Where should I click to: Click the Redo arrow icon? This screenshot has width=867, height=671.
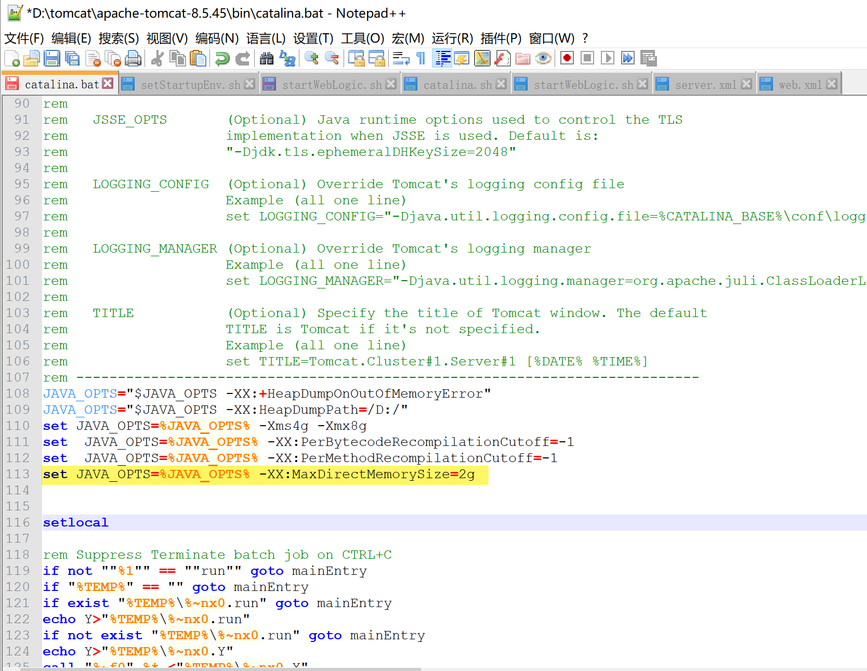tap(242, 59)
